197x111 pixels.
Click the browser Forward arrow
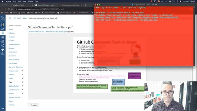(6, 9)
